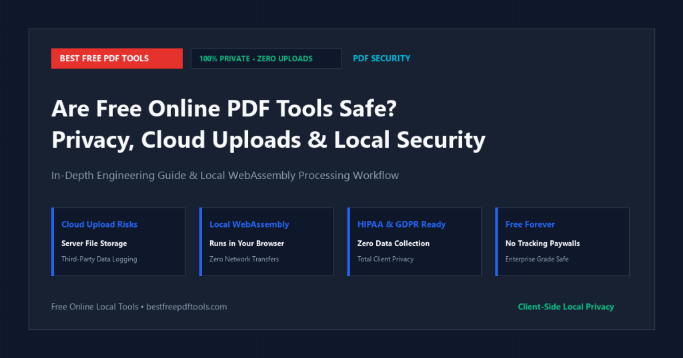The width and height of the screenshot is (683, 358).
Task: Select the HIPAA & GDPR Ready card title
Action: pyautogui.click(x=401, y=224)
